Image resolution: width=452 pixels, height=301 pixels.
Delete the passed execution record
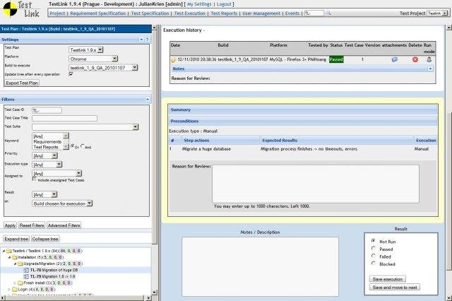[415, 59]
